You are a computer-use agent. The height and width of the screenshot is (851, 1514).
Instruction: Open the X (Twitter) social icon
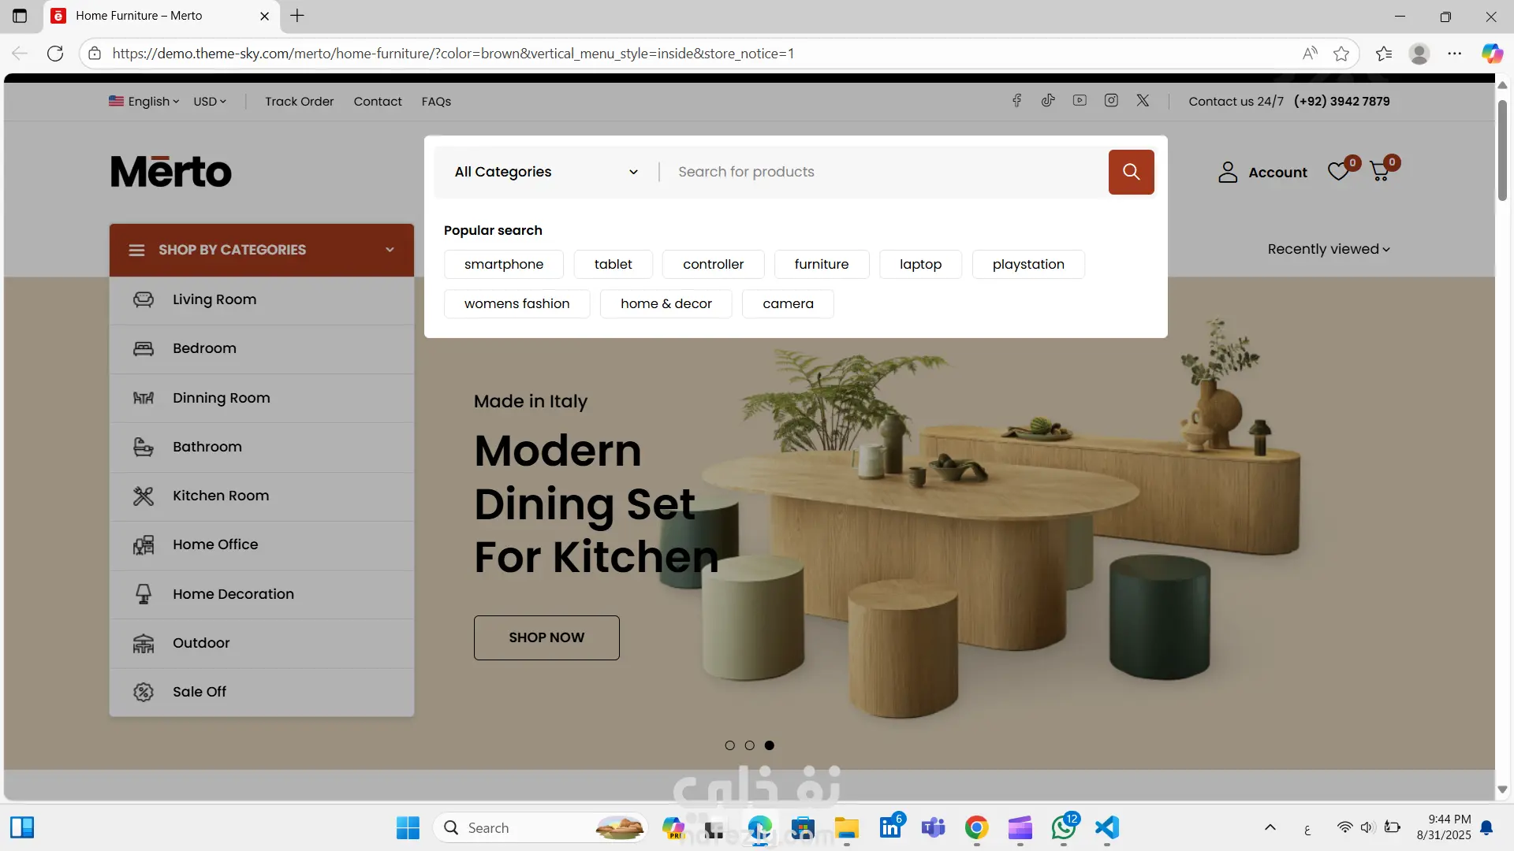(1143, 101)
